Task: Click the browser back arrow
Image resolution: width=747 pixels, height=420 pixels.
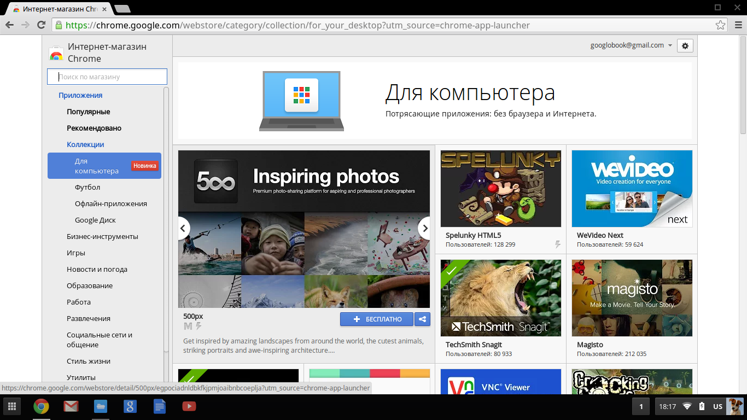Action: coord(10,25)
